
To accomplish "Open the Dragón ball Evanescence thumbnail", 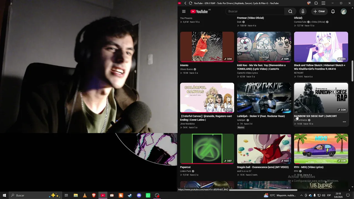I will click(x=264, y=149).
